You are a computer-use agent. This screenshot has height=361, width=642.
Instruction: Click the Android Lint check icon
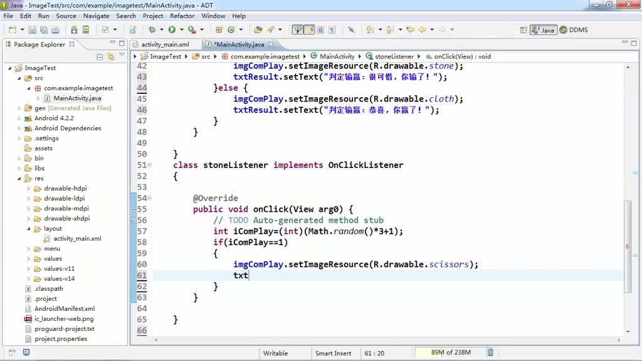coord(105,30)
